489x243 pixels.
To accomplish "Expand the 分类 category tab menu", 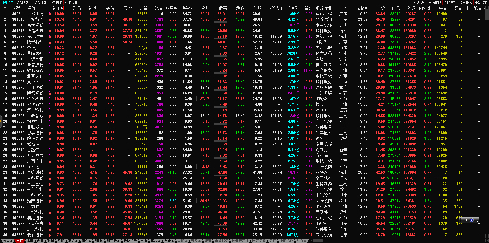I will pos(7,241).
